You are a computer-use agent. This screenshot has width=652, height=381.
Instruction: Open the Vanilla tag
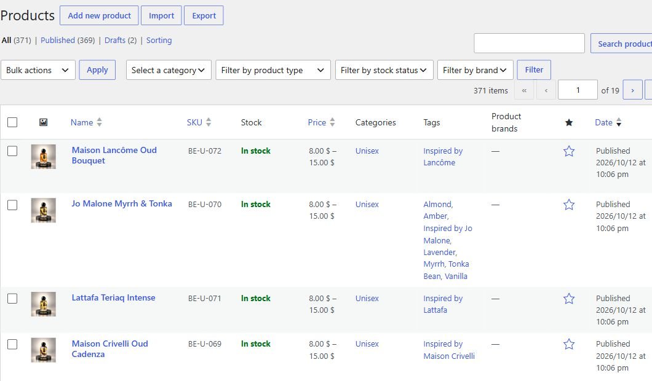456,277
